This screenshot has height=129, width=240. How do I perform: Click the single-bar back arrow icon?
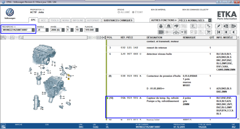(226, 32)
